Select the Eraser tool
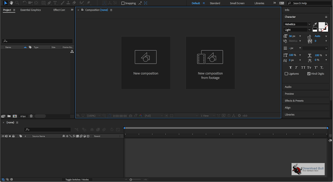Screen dimensions: 333x182 coord(74,3)
